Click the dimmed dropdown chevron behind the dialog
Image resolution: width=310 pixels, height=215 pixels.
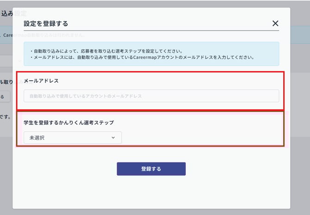(x=19, y=61)
